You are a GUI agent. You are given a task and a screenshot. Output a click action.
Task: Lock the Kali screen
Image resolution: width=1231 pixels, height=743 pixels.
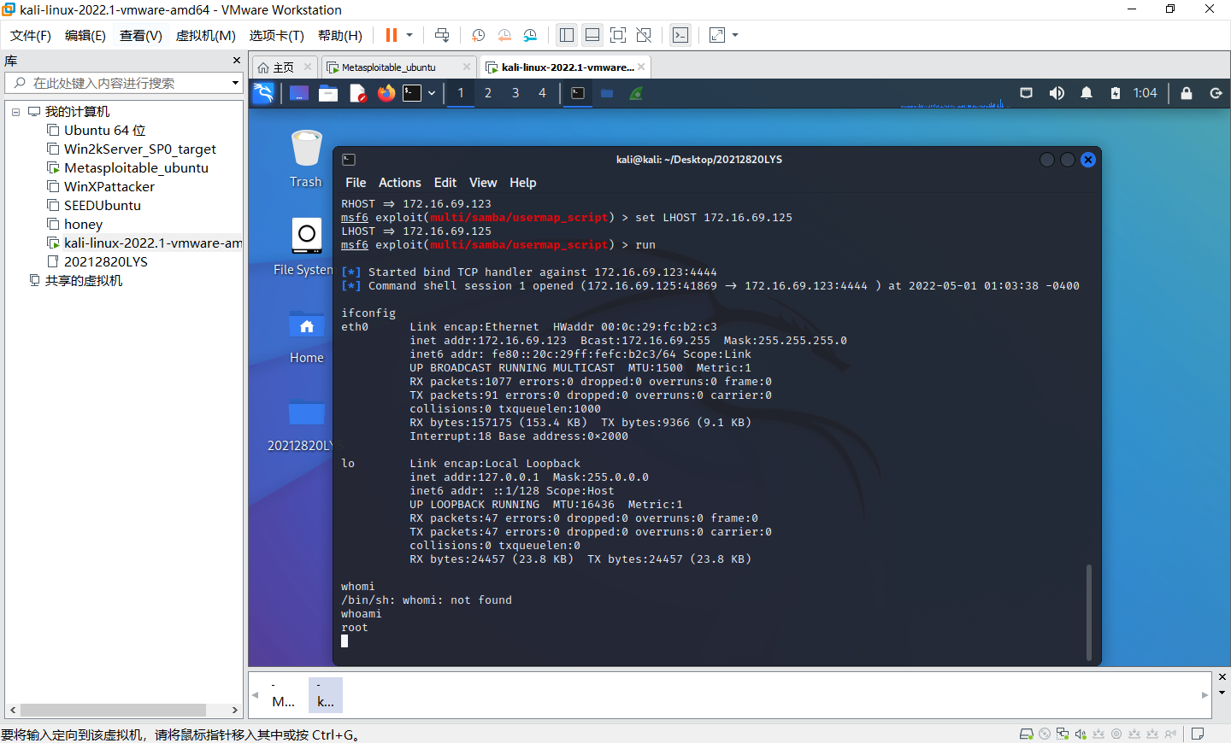(1187, 93)
